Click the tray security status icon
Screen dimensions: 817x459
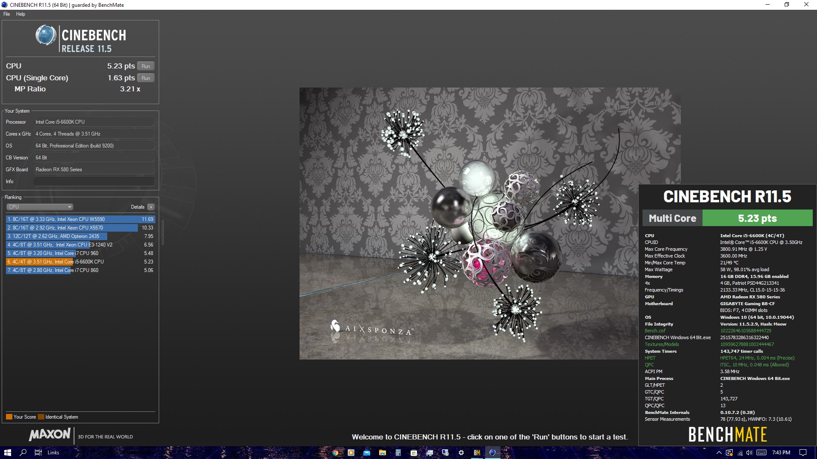click(x=730, y=453)
